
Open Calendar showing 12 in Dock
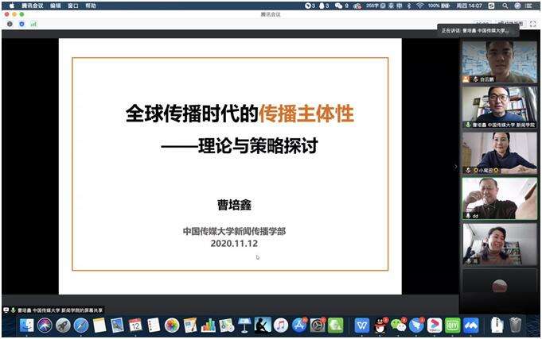click(x=135, y=326)
